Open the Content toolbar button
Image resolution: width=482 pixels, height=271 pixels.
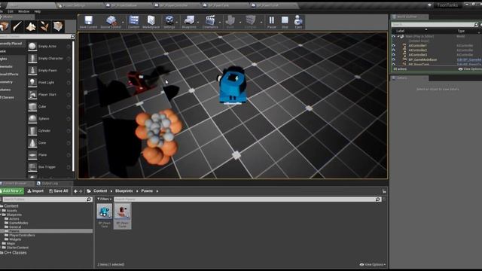click(134, 22)
